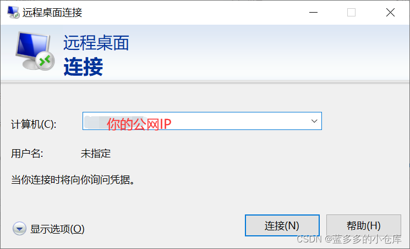Screen dimensions: 410x249
Task: Click the blurred IP text in computer field
Action: click(x=115, y=122)
